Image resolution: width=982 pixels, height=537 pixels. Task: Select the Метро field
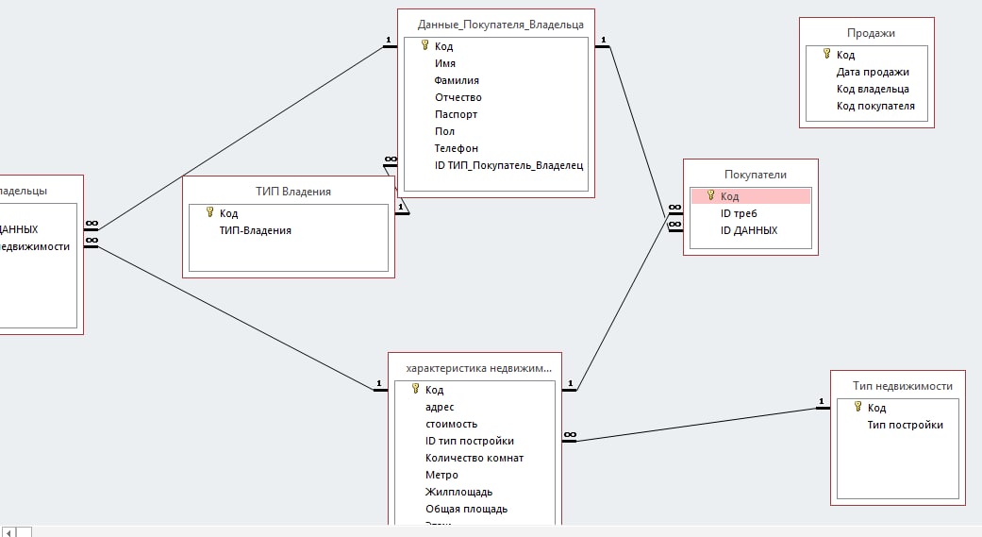tap(441, 475)
